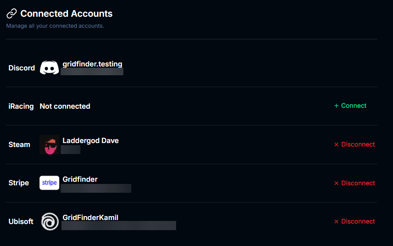This screenshot has width=393, height=246.
Task: Click the GridFinderKamil Ubisoft username
Action: point(90,217)
